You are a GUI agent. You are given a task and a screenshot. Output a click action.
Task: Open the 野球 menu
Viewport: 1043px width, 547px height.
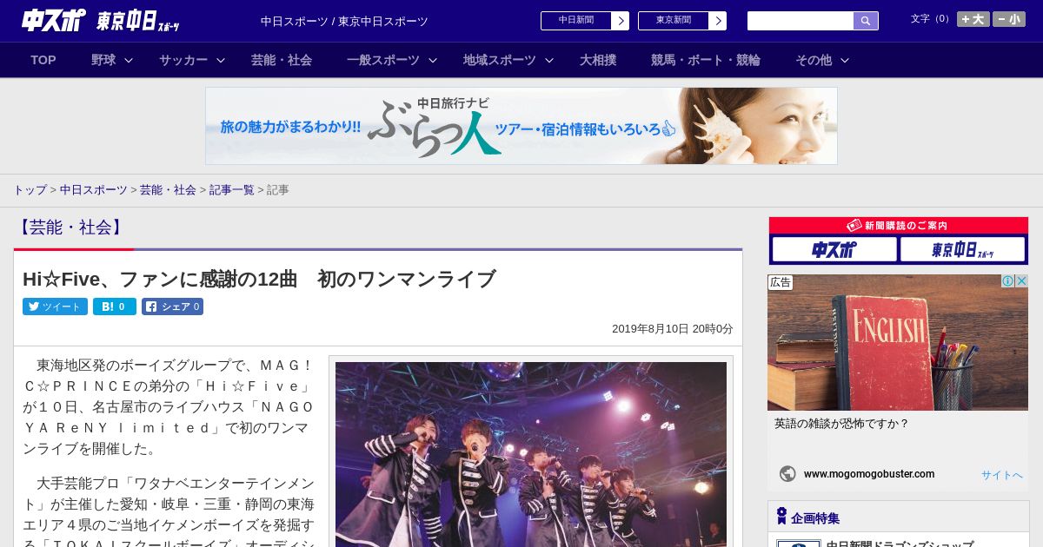(103, 60)
